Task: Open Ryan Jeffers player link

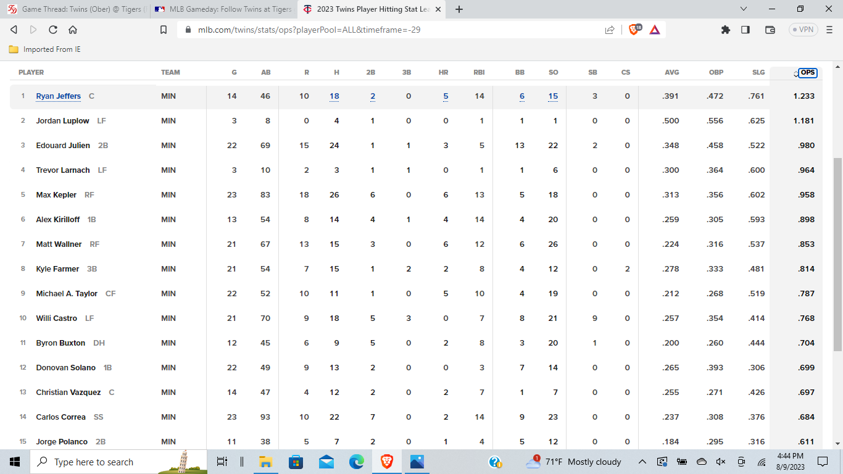Action: pos(59,96)
